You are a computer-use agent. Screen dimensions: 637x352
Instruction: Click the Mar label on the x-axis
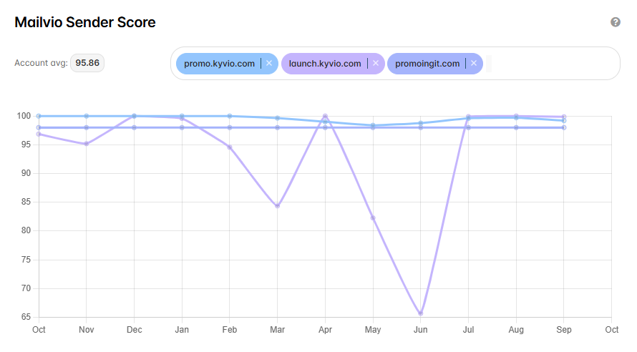(x=278, y=330)
